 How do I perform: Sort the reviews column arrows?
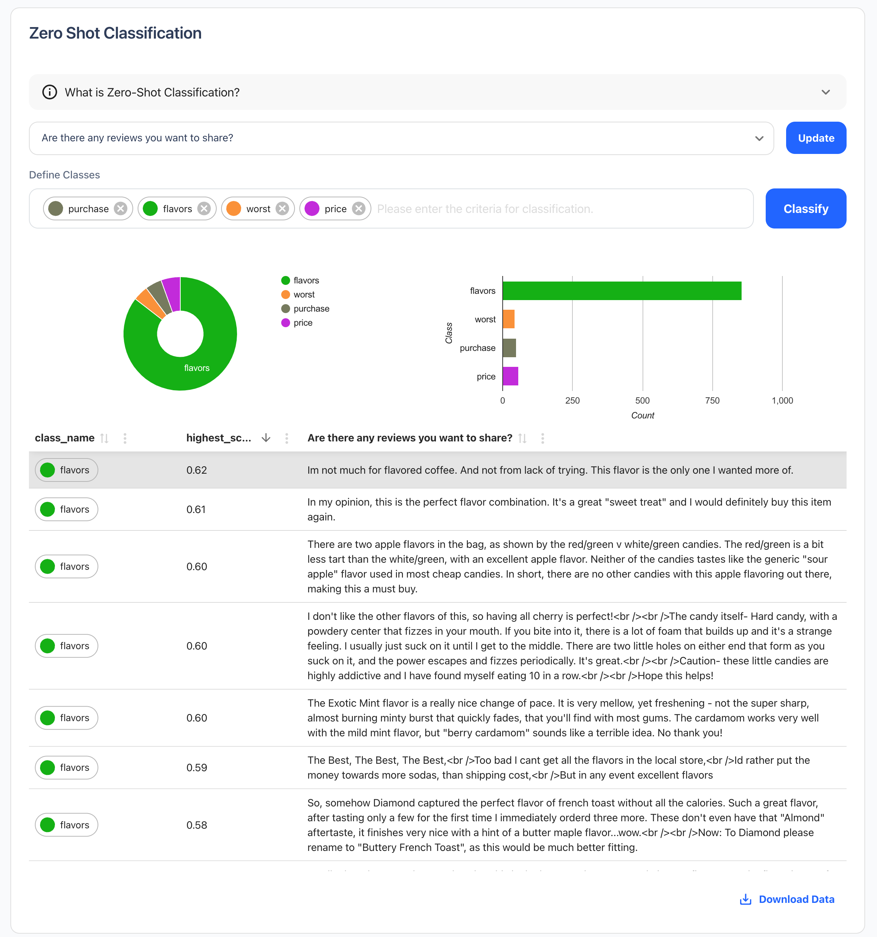[522, 438]
